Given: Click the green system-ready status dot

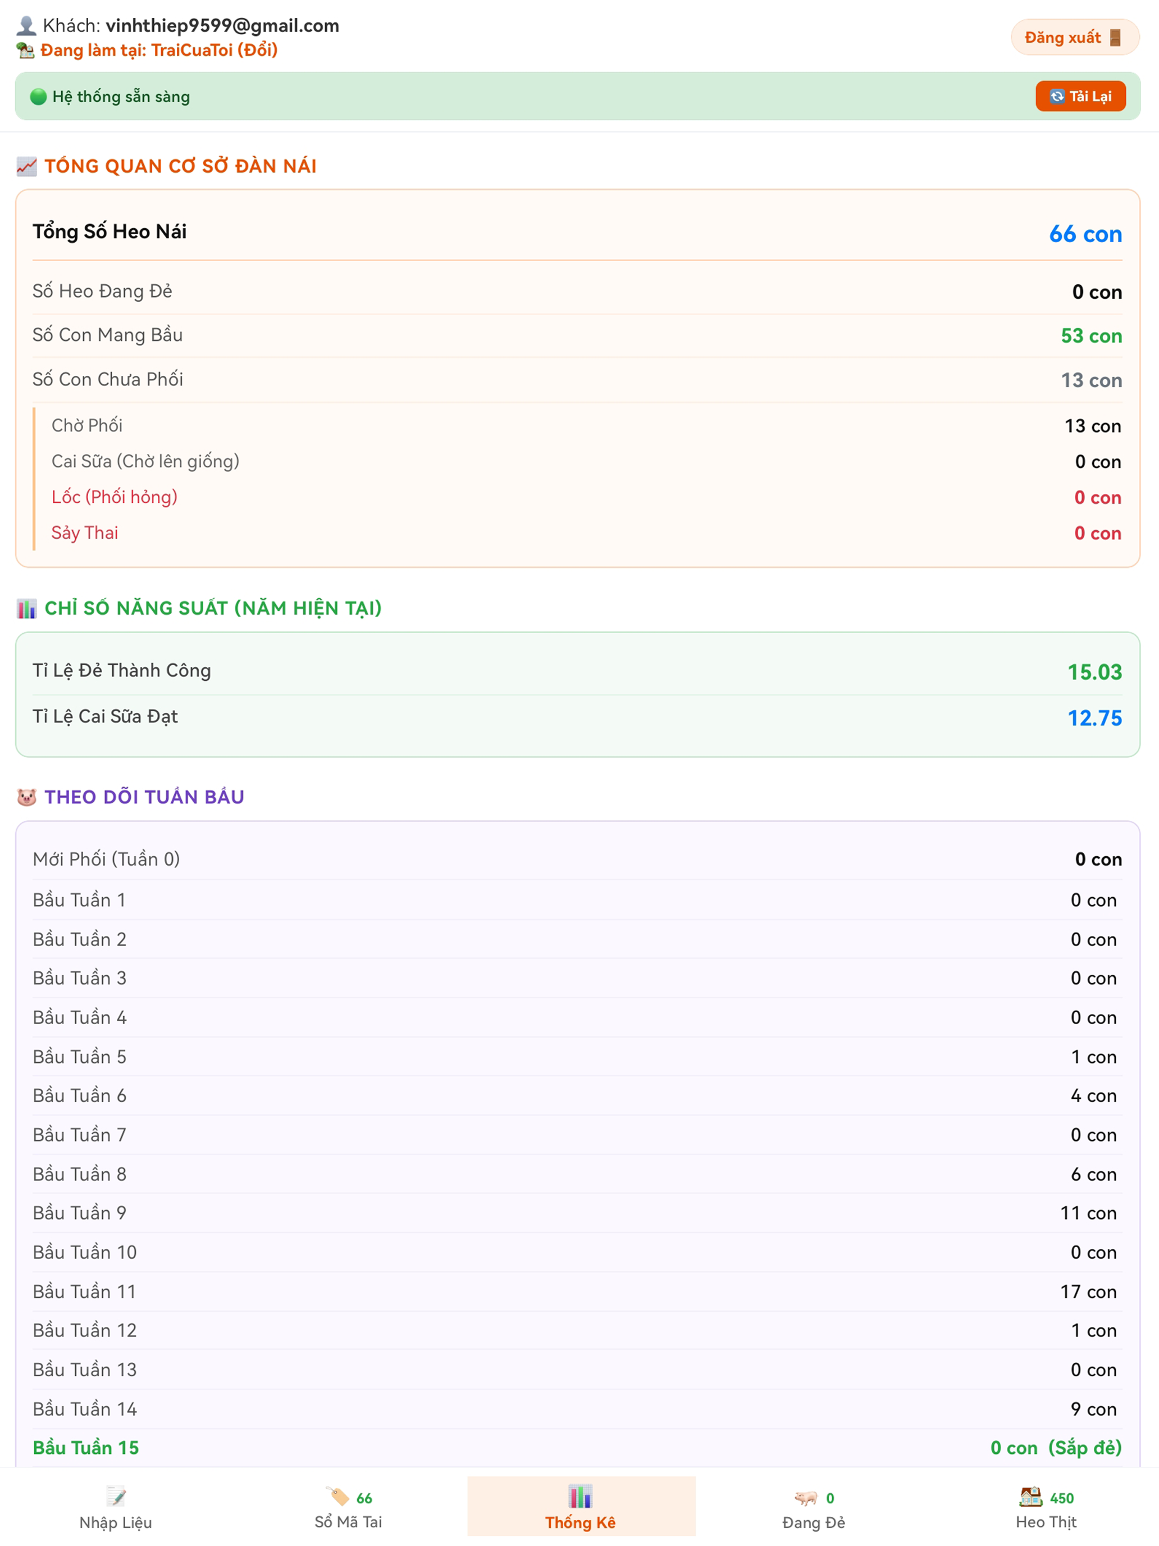Looking at the screenshot, I should (38, 97).
